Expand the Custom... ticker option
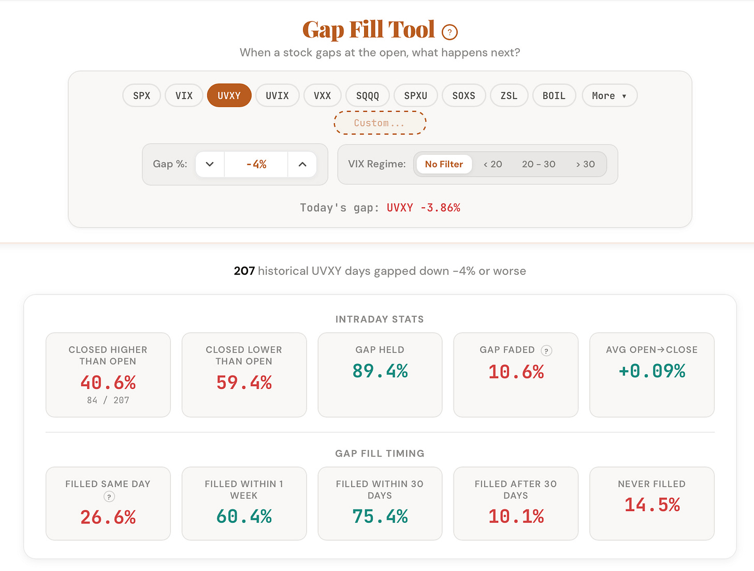The image size is (754, 571). pyautogui.click(x=380, y=123)
